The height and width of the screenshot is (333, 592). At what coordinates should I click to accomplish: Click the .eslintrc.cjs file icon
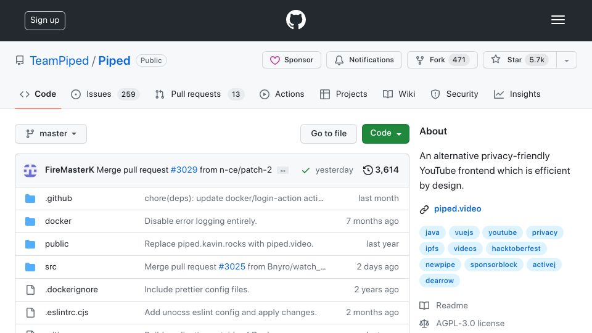pyautogui.click(x=31, y=313)
